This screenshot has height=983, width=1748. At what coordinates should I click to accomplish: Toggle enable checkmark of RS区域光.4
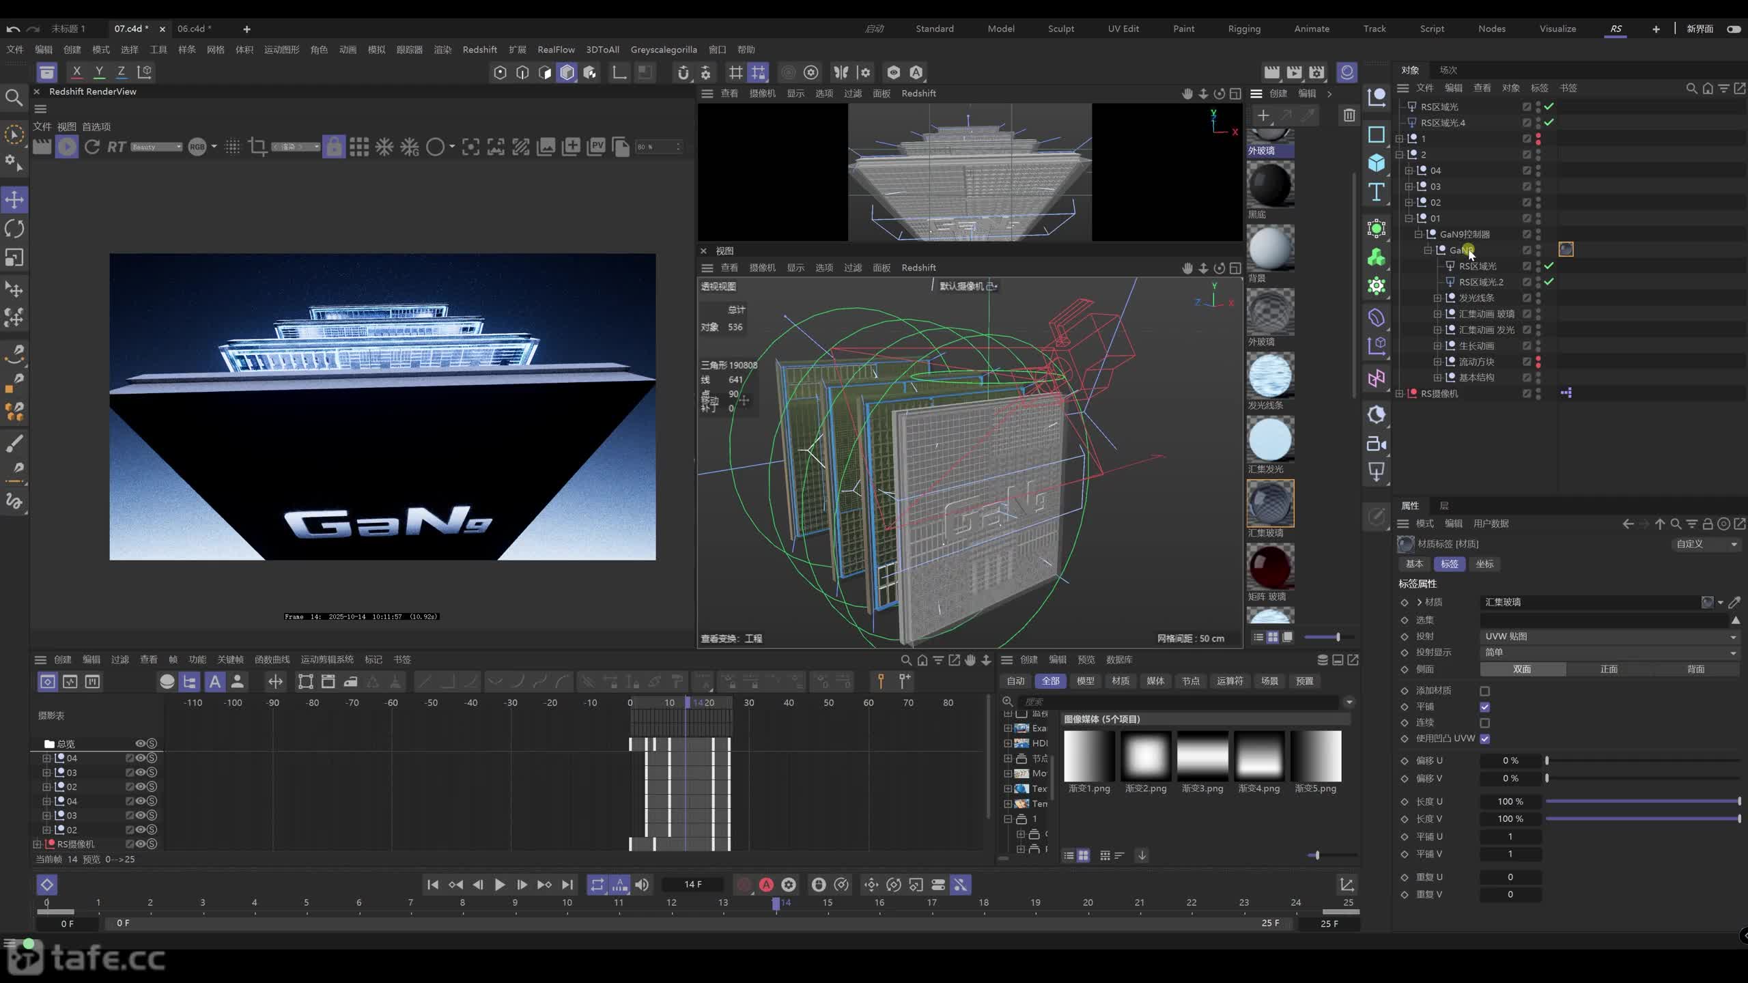coord(1549,122)
